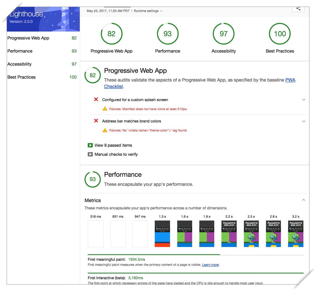Click the red X beside Address bar audit

pyautogui.click(x=96, y=121)
